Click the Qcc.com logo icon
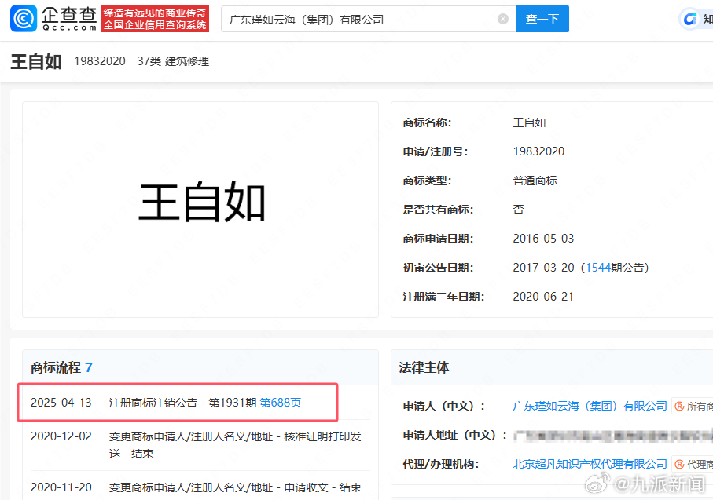Image resolution: width=713 pixels, height=500 pixels. [x=24, y=19]
